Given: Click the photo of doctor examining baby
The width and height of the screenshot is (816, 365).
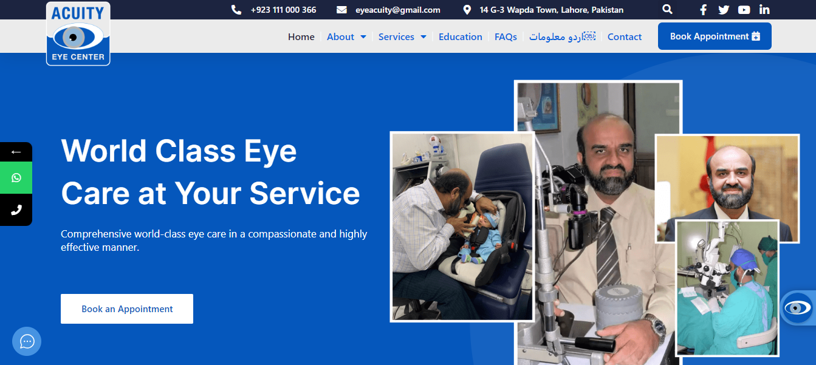Looking at the screenshot, I should 462,227.
